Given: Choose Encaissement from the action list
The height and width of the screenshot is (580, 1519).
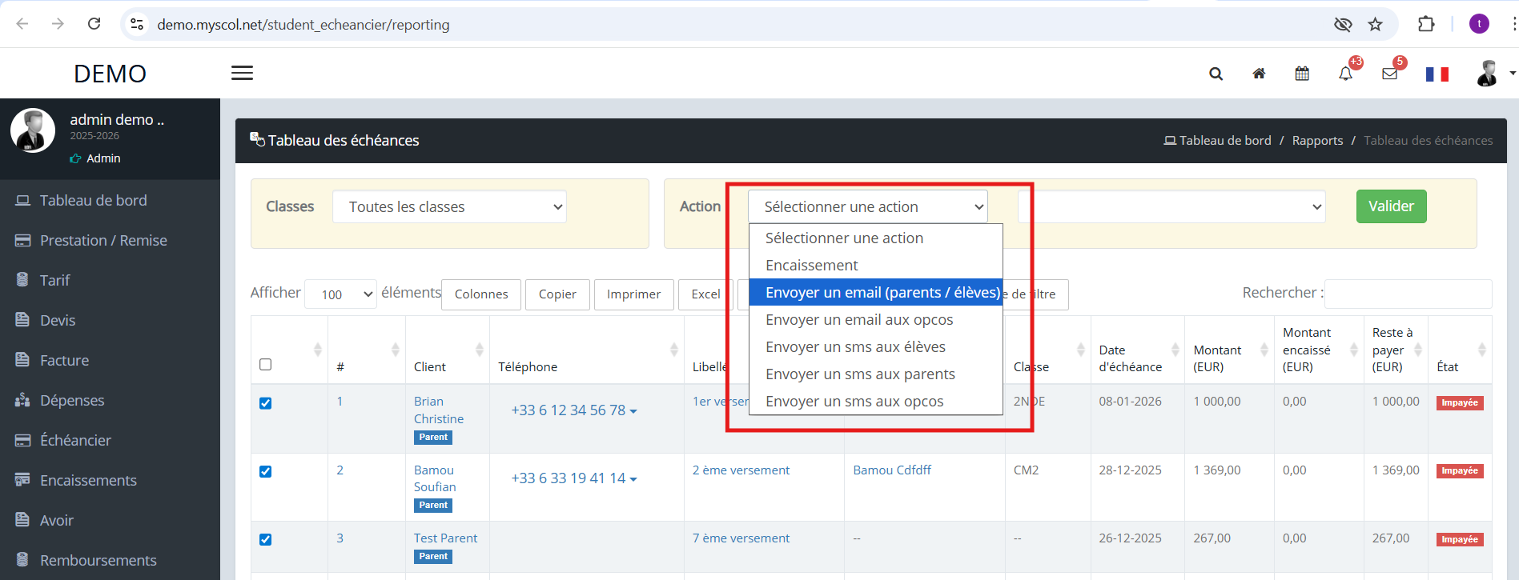Looking at the screenshot, I should tap(811, 266).
